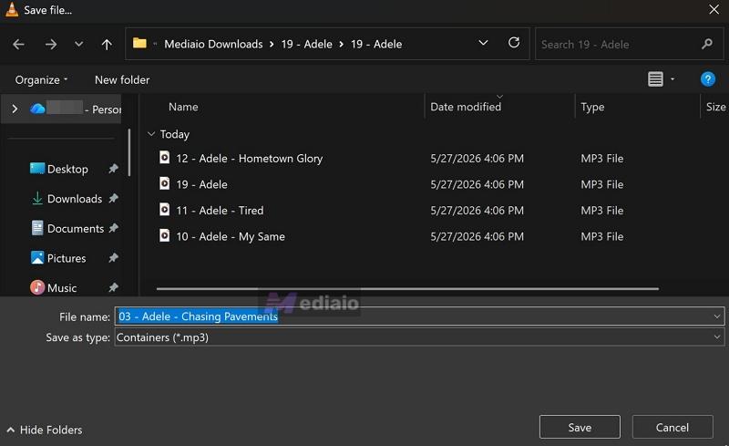Click the pin icon beside Pictures
Viewport: 729px width, 446px height.
click(113, 258)
